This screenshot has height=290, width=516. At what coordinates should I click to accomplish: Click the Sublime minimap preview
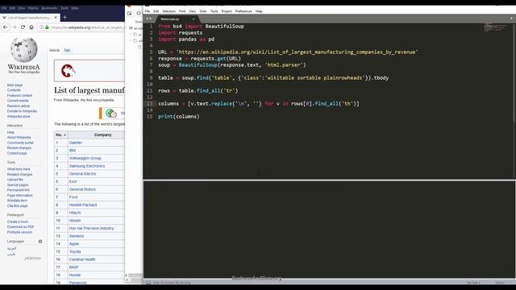494,27
